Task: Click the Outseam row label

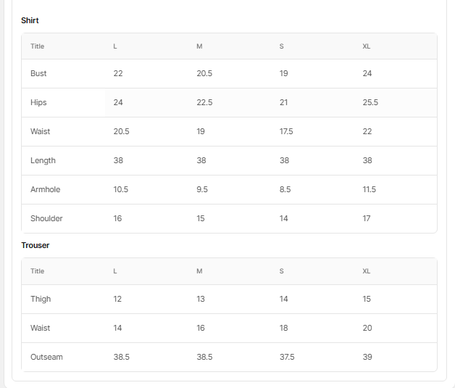Action: [x=46, y=357]
